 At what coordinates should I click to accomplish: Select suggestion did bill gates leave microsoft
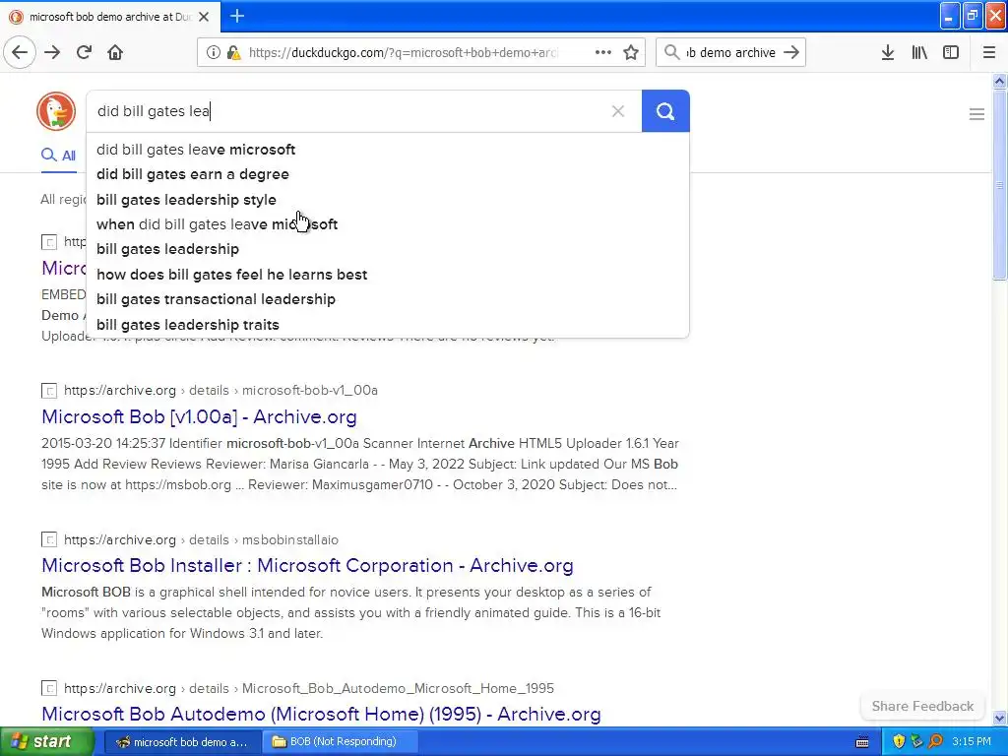[x=388, y=150]
